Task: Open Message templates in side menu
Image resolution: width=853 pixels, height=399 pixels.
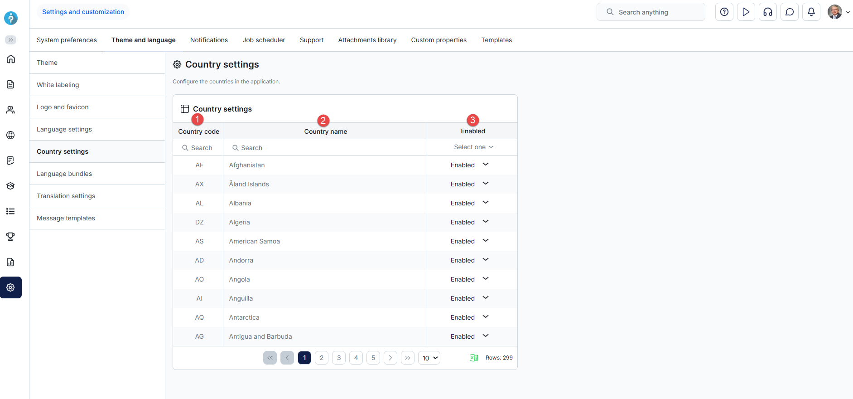Action: click(97, 218)
